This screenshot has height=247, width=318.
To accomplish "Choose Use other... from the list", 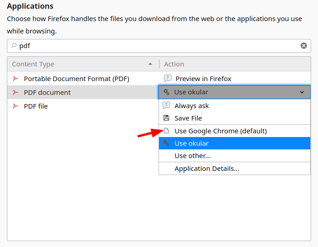I will click(x=192, y=156).
